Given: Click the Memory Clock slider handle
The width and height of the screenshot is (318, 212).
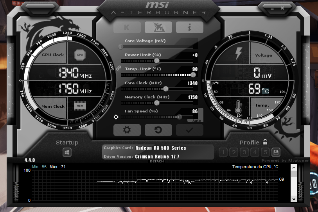Looking at the screenshot, I should pos(157,103).
